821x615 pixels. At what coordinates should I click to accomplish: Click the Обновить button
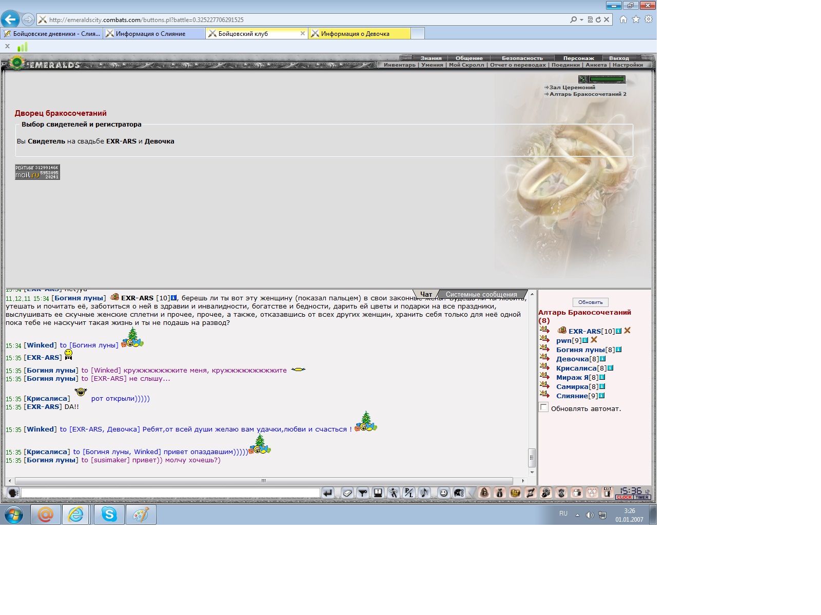point(590,302)
